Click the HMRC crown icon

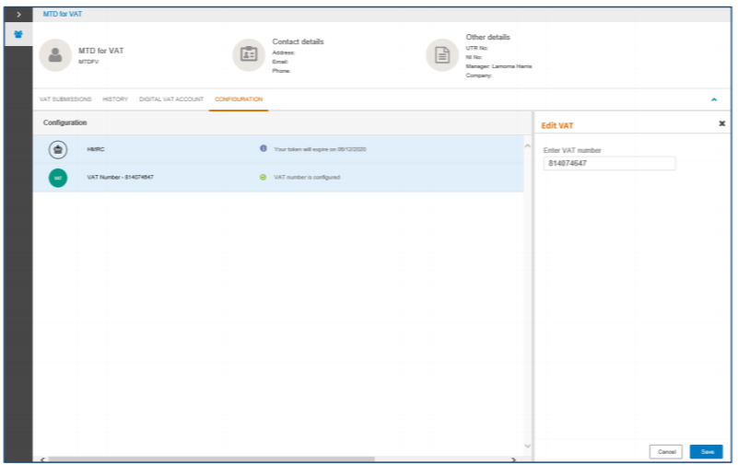tap(58, 150)
